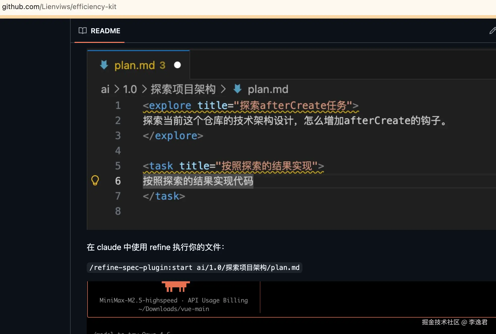Click line number 6 in gutter
The height and width of the screenshot is (334, 496).
pyautogui.click(x=118, y=181)
